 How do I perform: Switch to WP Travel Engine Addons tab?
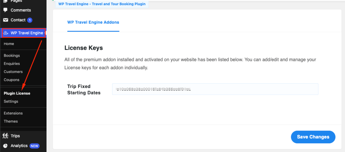point(93,22)
